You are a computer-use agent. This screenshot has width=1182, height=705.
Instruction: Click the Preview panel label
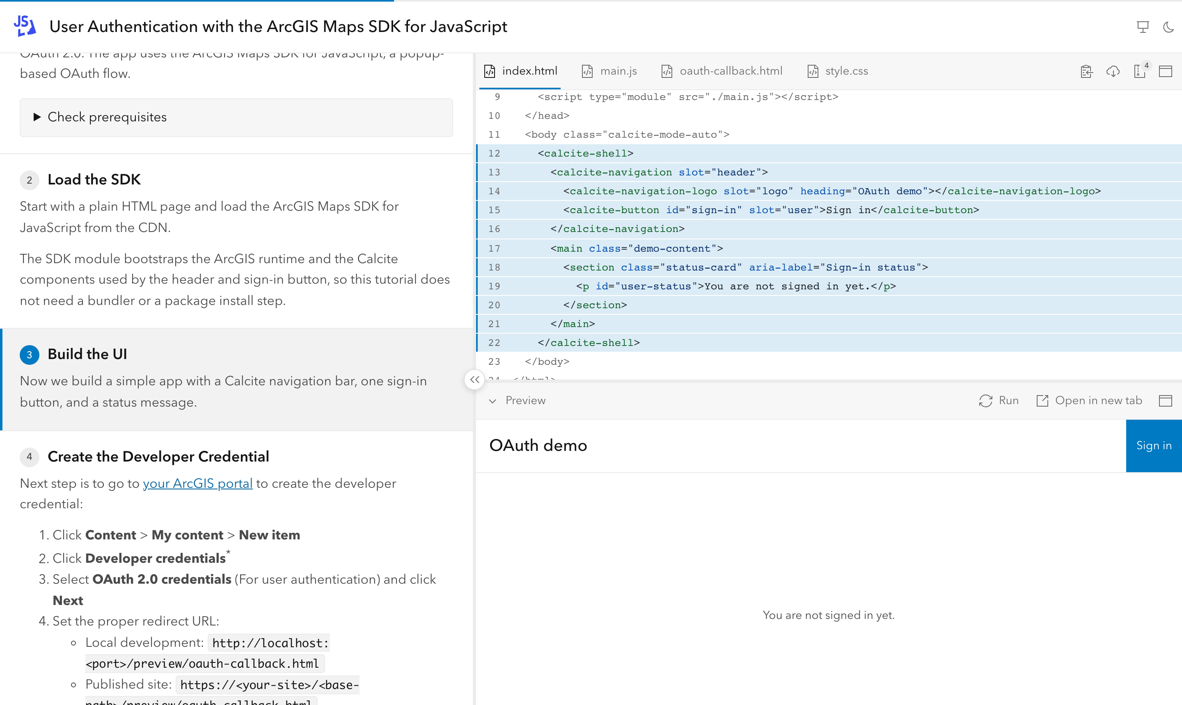point(525,400)
